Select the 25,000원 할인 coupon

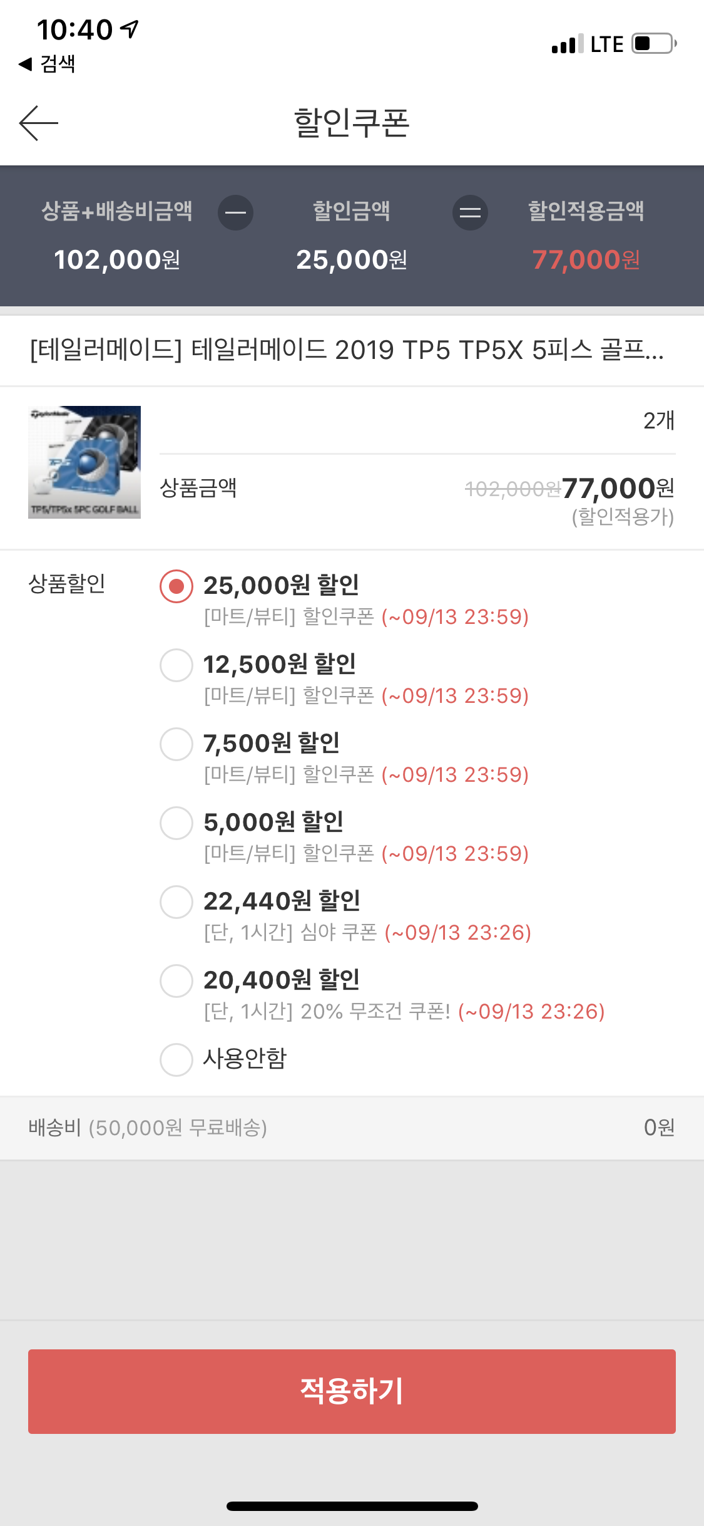(176, 586)
